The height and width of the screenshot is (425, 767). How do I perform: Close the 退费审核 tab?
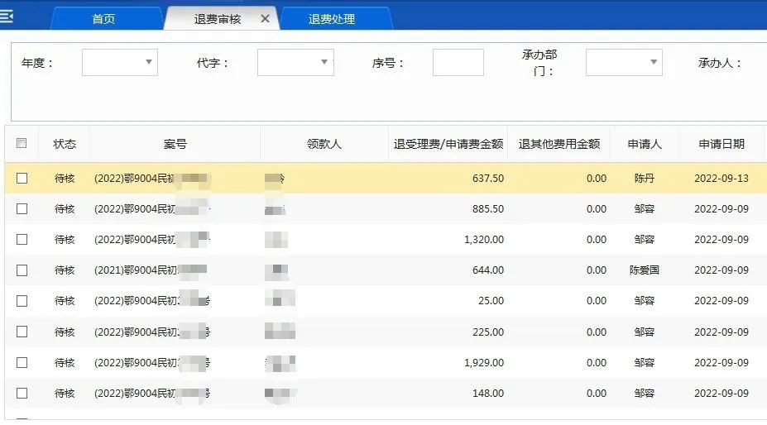point(265,18)
